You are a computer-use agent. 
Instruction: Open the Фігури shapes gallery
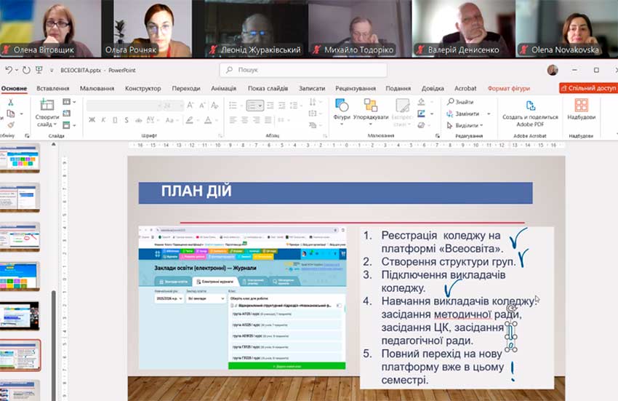coord(342,109)
